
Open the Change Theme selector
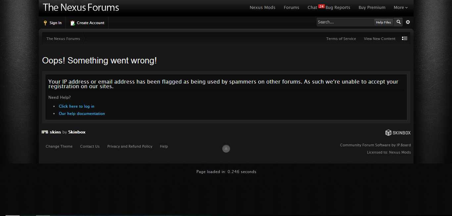(x=59, y=146)
